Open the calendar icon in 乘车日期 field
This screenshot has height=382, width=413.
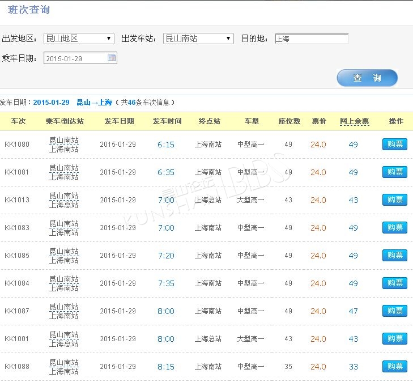[112, 58]
